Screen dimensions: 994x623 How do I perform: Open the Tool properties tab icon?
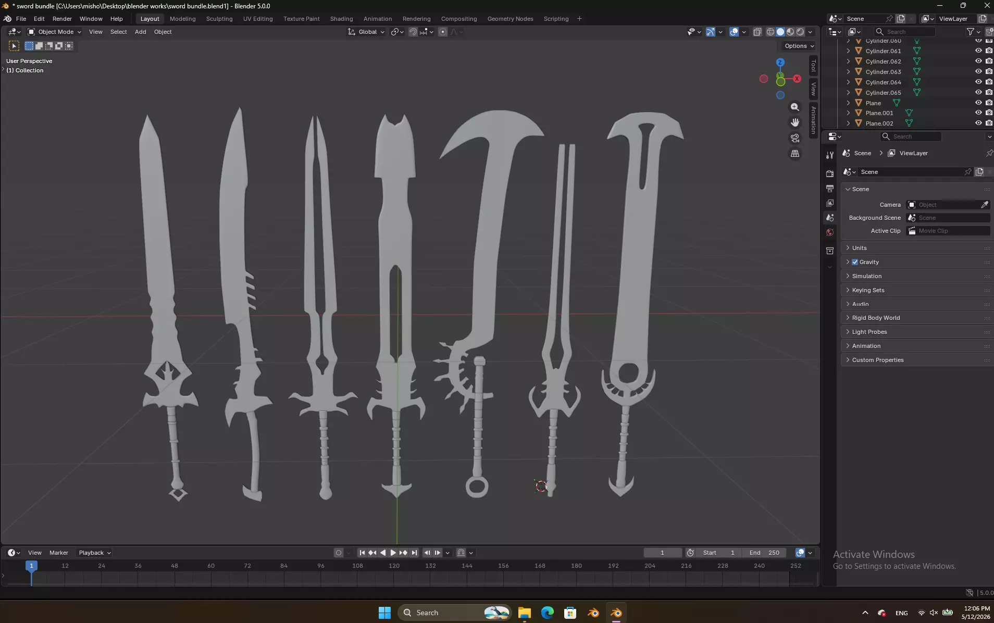[x=830, y=155]
